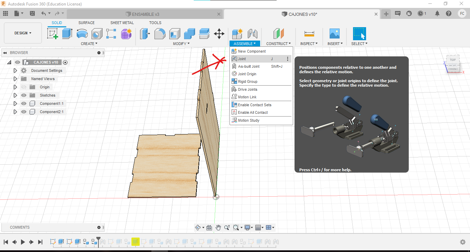The image size is (470, 252).
Task: Click the Move/Copy arrows icon
Action: [219, 34]
